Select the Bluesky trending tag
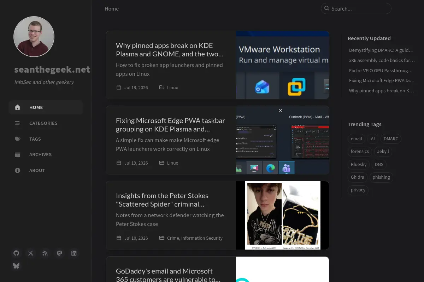 pos(359,164)
